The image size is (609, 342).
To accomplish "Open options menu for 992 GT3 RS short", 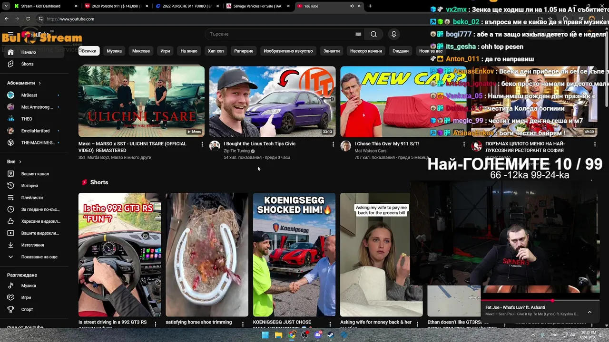I will tap(156, 324).
